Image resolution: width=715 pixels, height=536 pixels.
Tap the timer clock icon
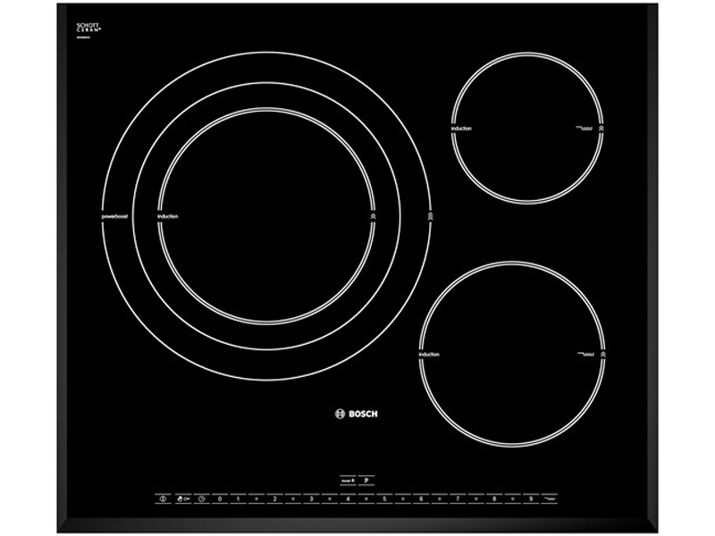(202, 498)
